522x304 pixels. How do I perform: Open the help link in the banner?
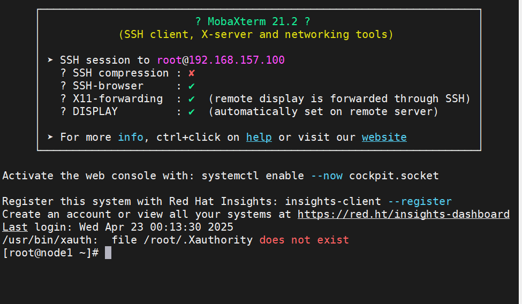point(259,137)
